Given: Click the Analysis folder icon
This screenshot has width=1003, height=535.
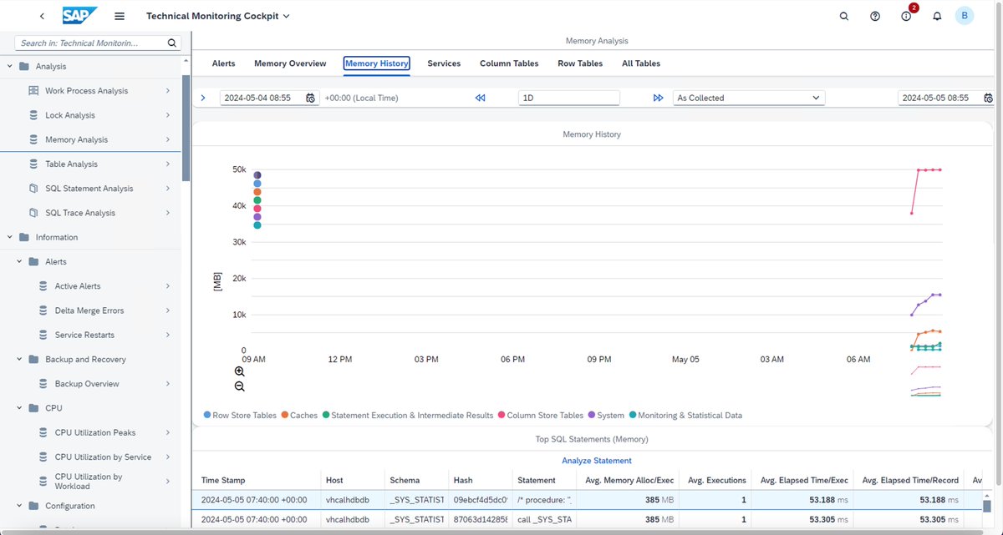Looking at the screenshot, I should tap(24, 67).
